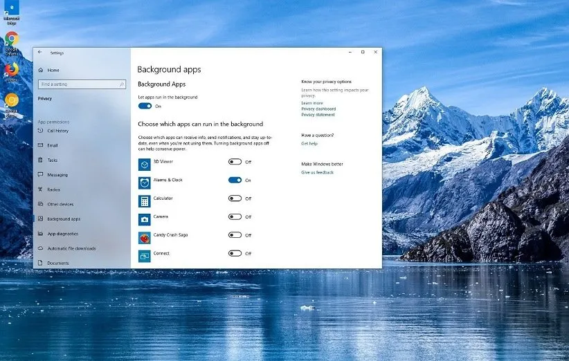Switch on Candy Crush Saga background toggle
The image size is (569, 361).
pyautogui.click(x=235, y=235)
